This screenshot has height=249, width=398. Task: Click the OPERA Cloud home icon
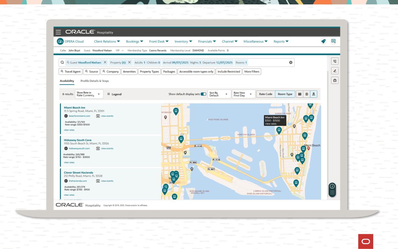pyautogui.click(x=60, y=42)
